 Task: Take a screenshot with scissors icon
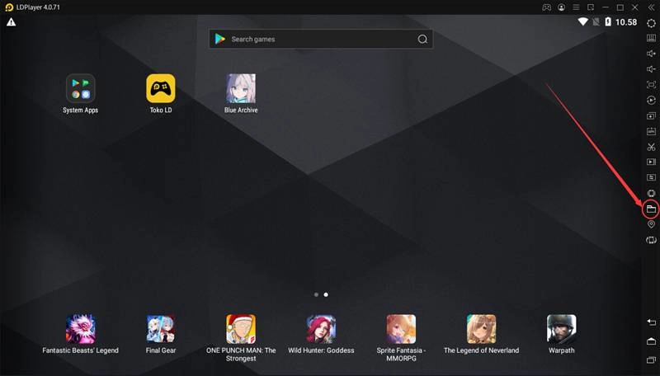point(651,147)
